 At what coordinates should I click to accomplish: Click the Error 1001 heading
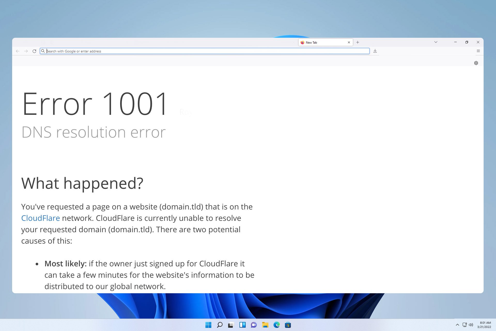point(95,104)
